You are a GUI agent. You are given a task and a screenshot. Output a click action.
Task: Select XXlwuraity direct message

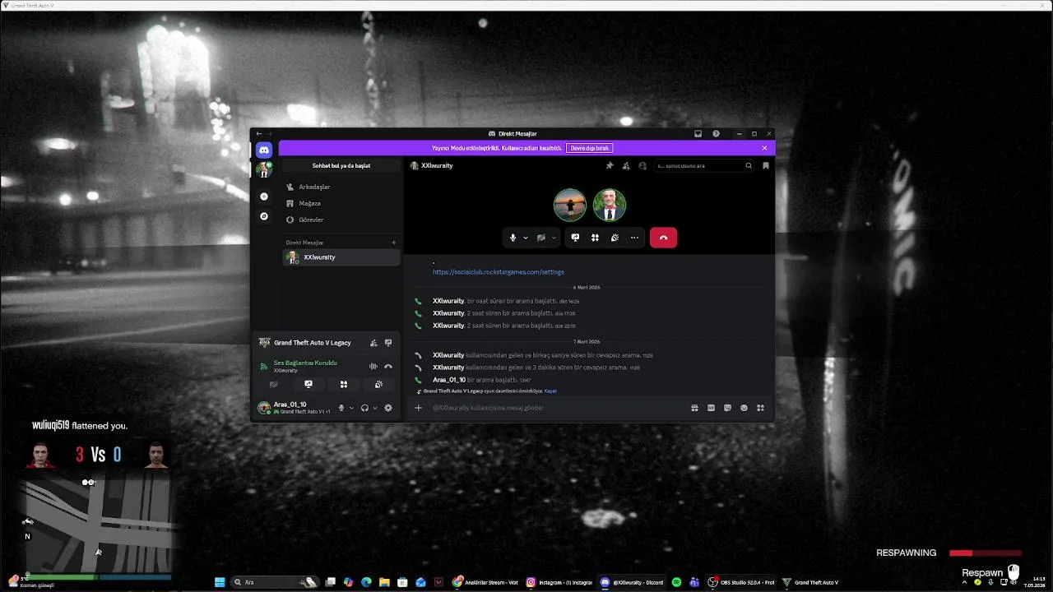click(341, 257)
